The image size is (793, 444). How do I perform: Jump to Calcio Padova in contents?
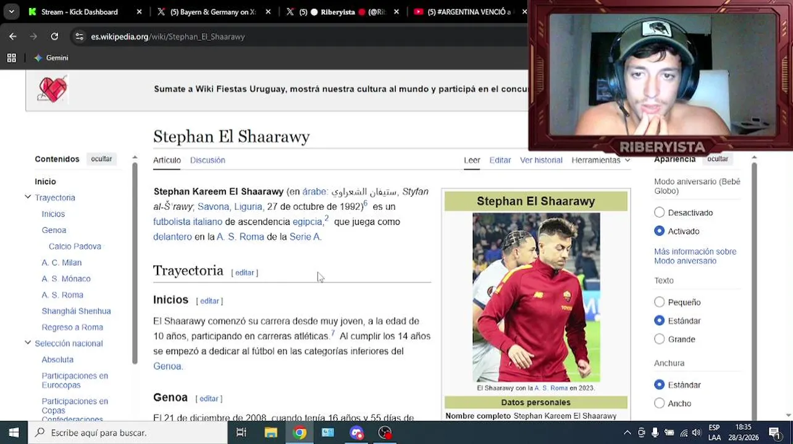click(75, 246)
